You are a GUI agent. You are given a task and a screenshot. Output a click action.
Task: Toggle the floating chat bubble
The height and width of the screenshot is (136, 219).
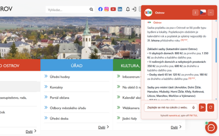click(x=211, y=127)
